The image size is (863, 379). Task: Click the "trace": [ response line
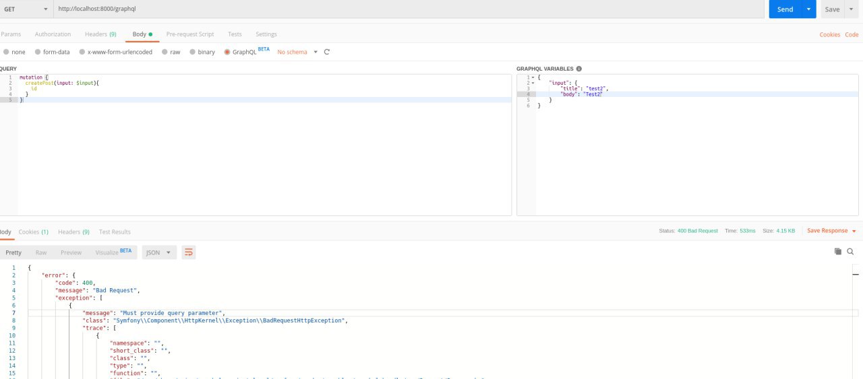point(98,328)
